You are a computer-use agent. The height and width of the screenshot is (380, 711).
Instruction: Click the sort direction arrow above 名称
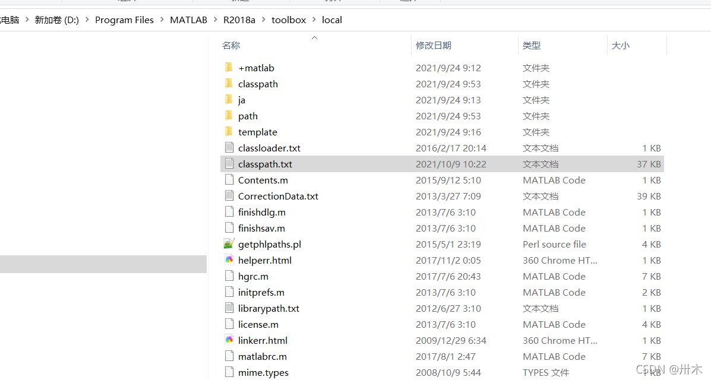314,37
